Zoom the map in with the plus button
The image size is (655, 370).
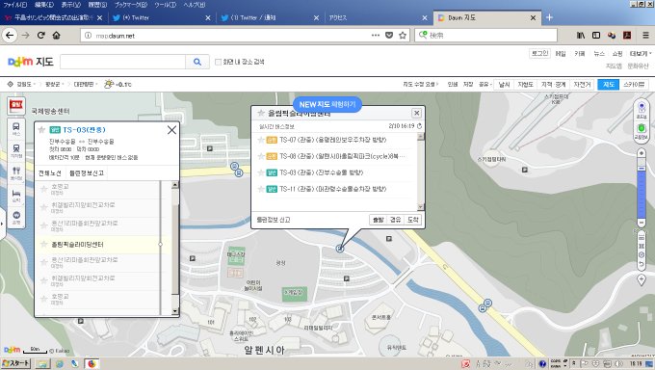[x=642, y=153]
